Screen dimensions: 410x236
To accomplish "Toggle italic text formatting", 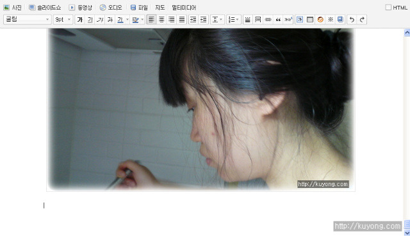I will pos(100,20).
